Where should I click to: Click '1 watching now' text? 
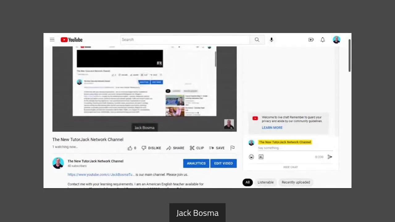(65, 147)
